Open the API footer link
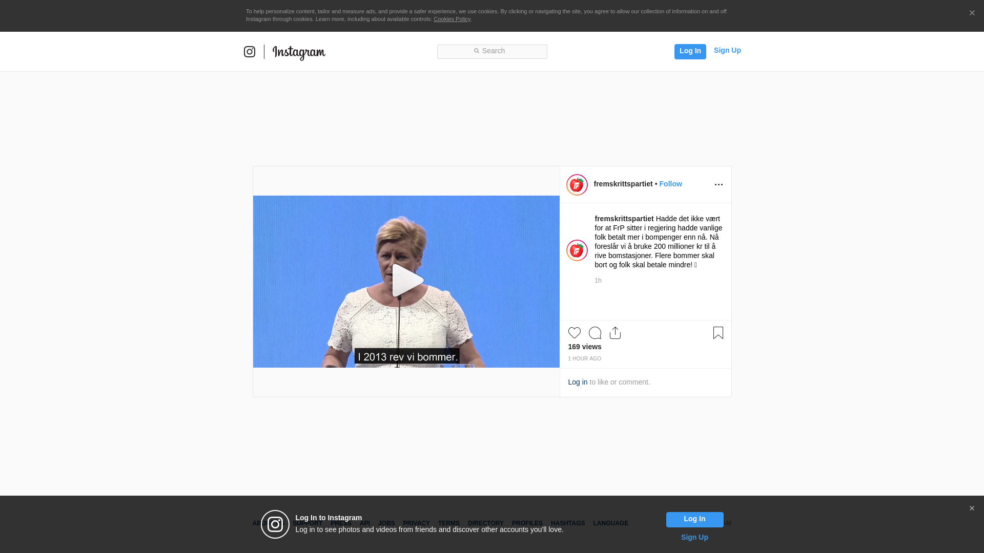The height and width of the screenshot is (553, 984). click(x=365, y=523)
